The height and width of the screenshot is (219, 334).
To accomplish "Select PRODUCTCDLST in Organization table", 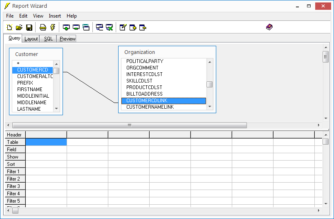I will 164,87.
